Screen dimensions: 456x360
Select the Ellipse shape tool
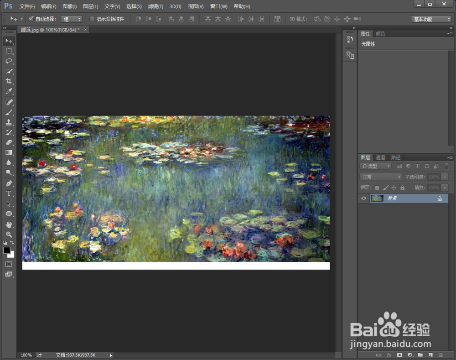tap(9, 214)
